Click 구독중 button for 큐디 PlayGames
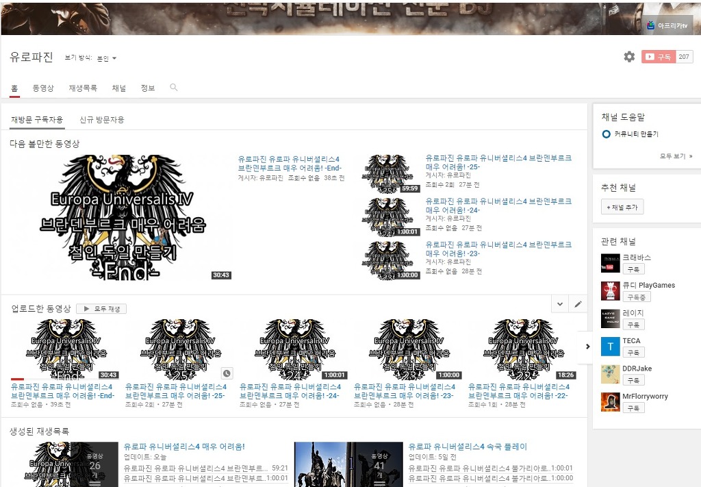This screenshot has width=701, height=487. [636, 297]
